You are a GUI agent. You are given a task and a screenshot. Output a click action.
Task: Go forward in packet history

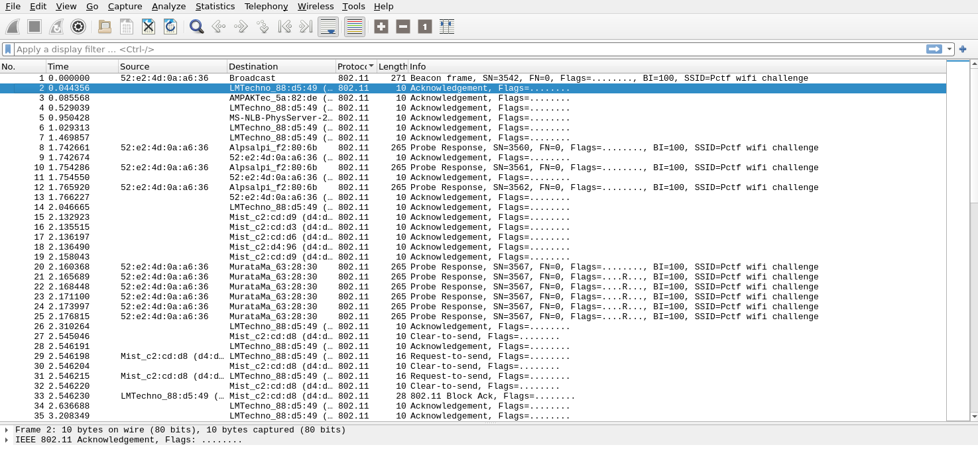pos(240,26)
